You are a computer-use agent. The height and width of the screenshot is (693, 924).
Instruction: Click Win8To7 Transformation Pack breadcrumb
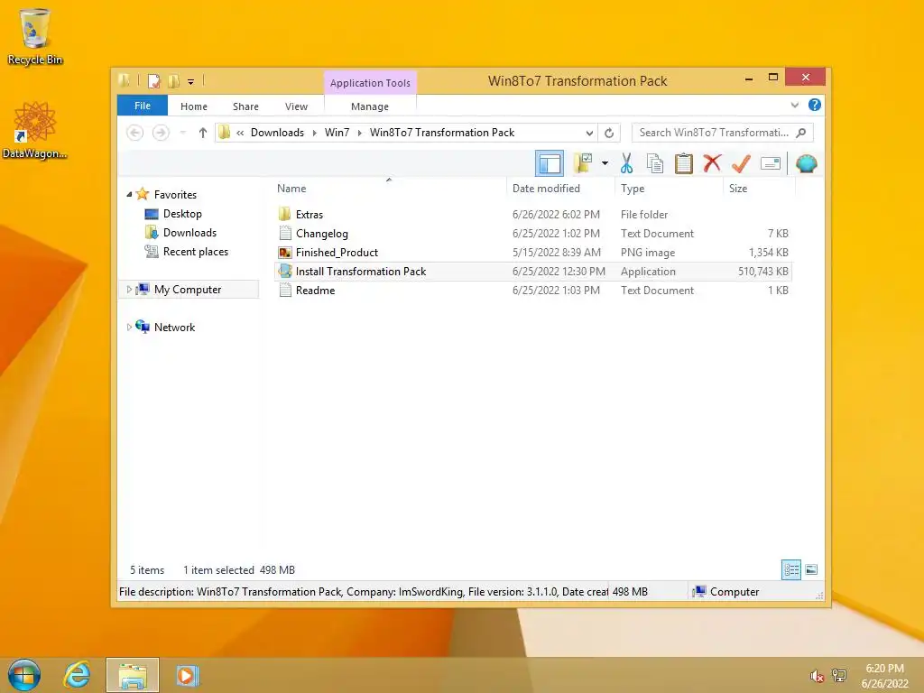pyautogui.click(x=442, y=133)
